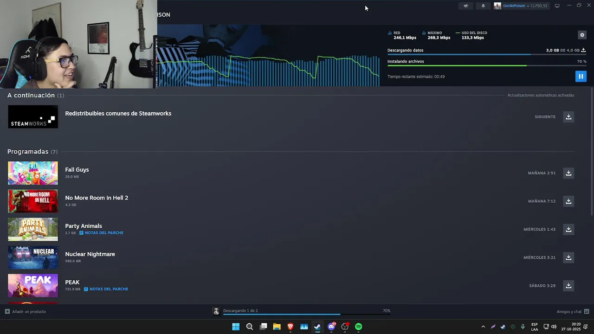Open No More Room in Hell thumbnail
594x334 pixels.
(x=33, y=201)
